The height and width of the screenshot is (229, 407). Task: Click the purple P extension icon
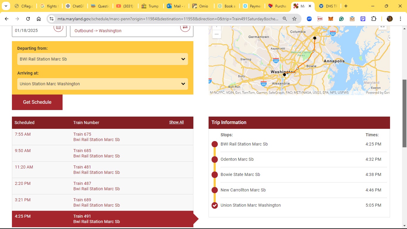[x=363, y=19]
